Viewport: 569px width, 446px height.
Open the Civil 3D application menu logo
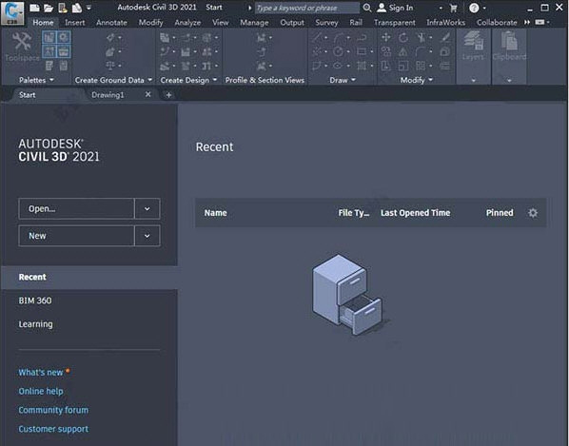[x=12, y=13]
